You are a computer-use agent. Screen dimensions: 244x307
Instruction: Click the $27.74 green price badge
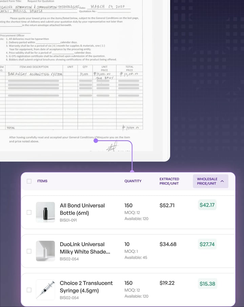pyautogui.click(x=207, y=244)
